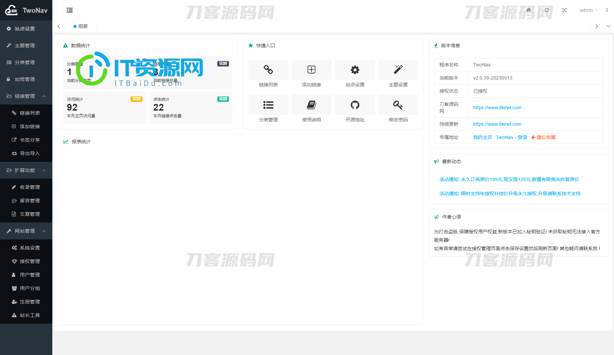This screenshot has height=355, width=614.
Task: Open 用户管理 in sidebar
Action: (26, 275)
